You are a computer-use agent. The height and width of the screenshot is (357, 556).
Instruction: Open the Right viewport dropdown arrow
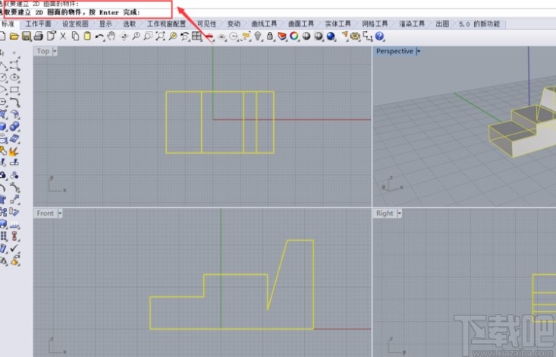[399, 213]
